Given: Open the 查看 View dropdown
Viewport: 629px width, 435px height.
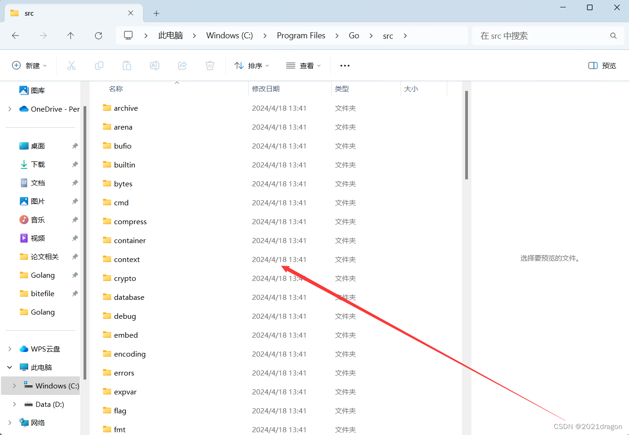Looking at the screenshot, I should pyautogui.click(x=303, y=66).
